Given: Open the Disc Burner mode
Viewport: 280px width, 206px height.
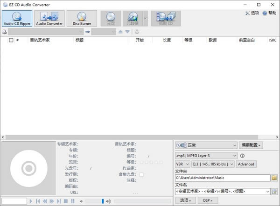Looking at the screenshot, I should point(82,18).
